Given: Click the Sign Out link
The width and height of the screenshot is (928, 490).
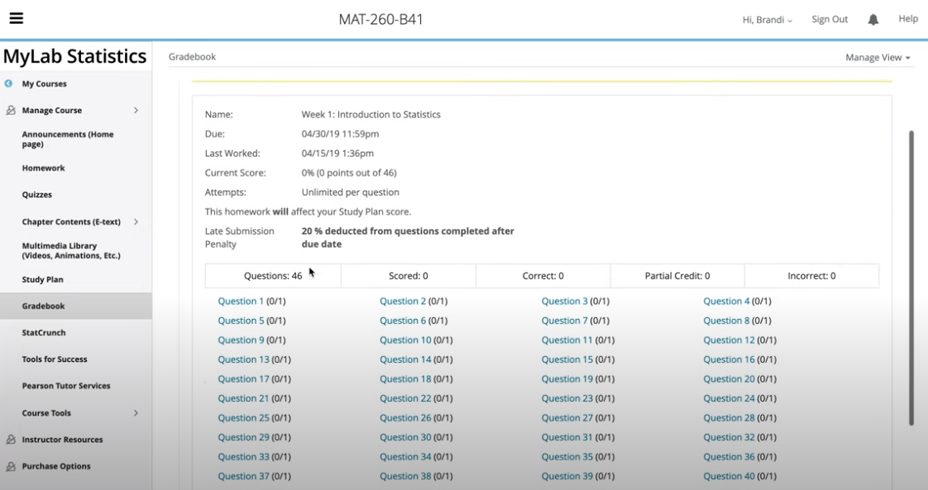Looking at the screenshot, I should click(x=830, y=18).
